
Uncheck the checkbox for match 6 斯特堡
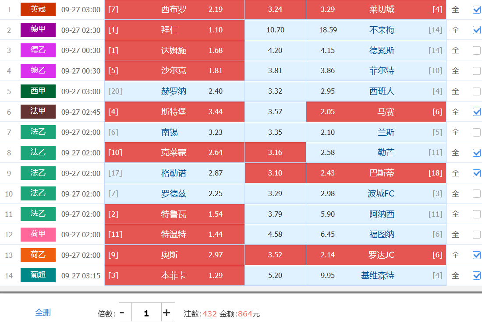(476, 112)
